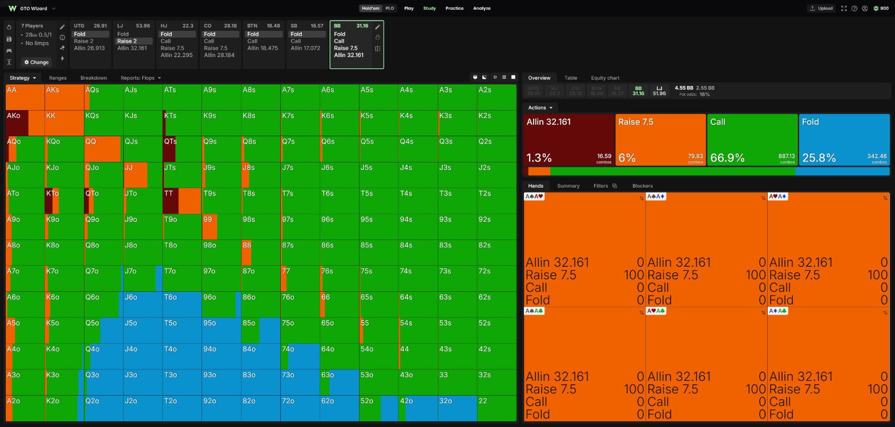Open the GTO Wizard dropdown chevron

[54, 9]
